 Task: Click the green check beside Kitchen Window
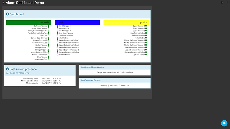pyautogui.click(x=49, y=45)
